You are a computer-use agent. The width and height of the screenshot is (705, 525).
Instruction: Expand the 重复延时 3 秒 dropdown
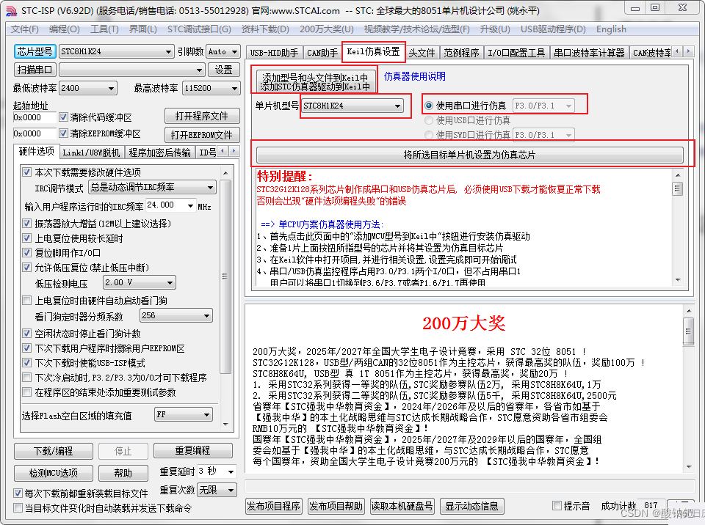[231, 471]
